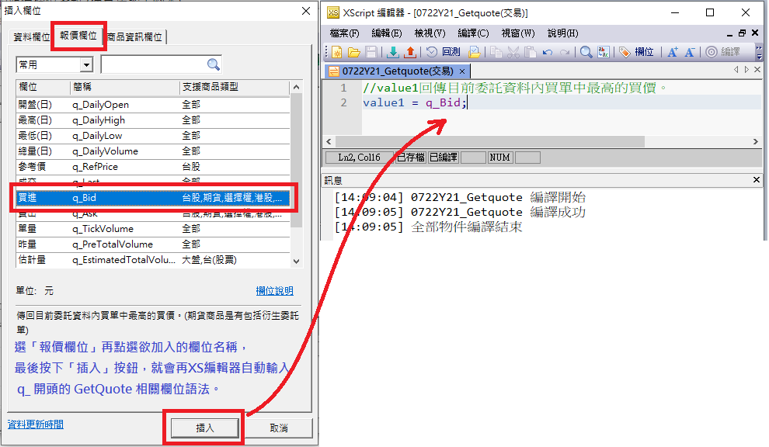
Task: Switch to the 資料欄位 tab
Action: tap(32, 37)
